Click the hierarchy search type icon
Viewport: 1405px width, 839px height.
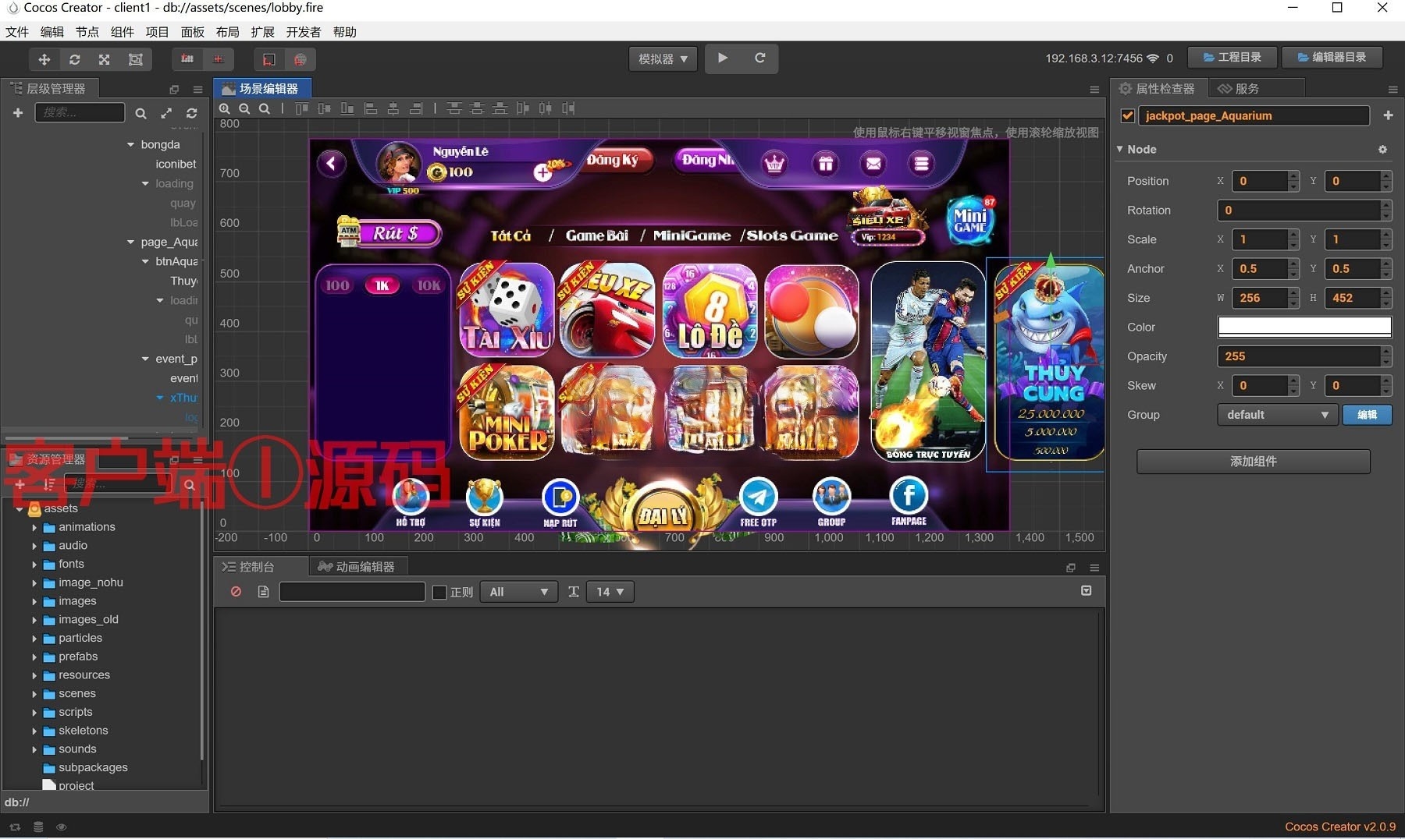(x=140, y=114)
